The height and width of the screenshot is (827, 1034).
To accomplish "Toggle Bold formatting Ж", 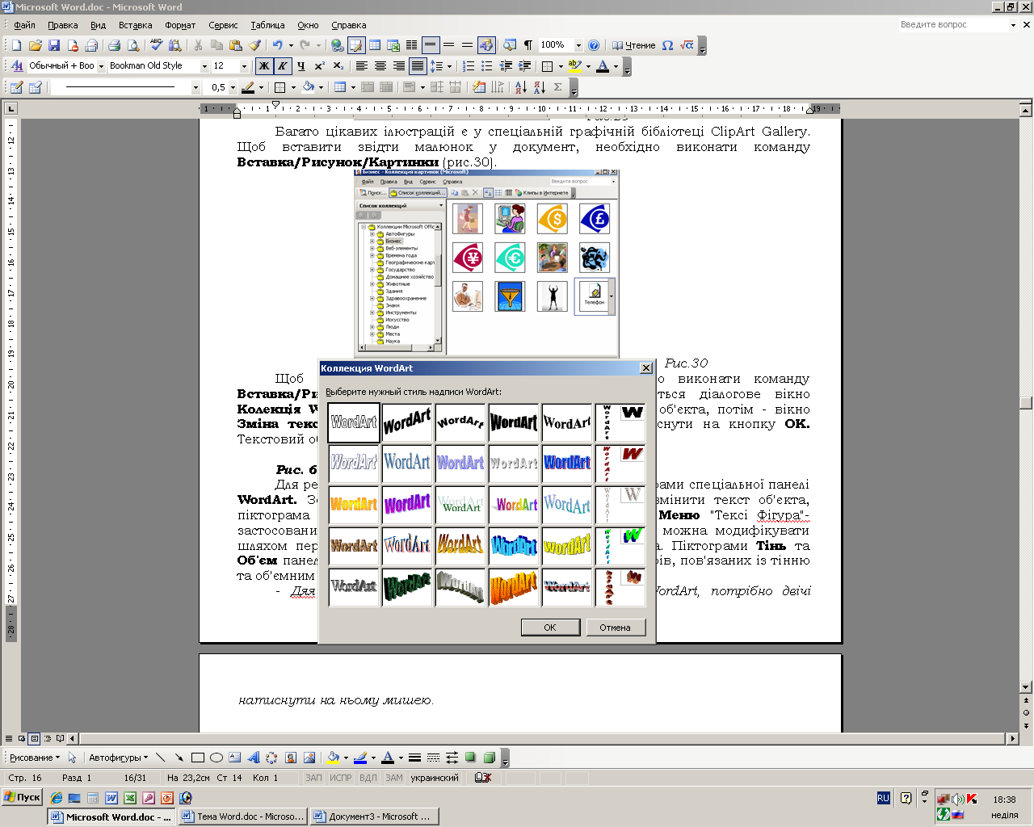I will coord(264,66).
